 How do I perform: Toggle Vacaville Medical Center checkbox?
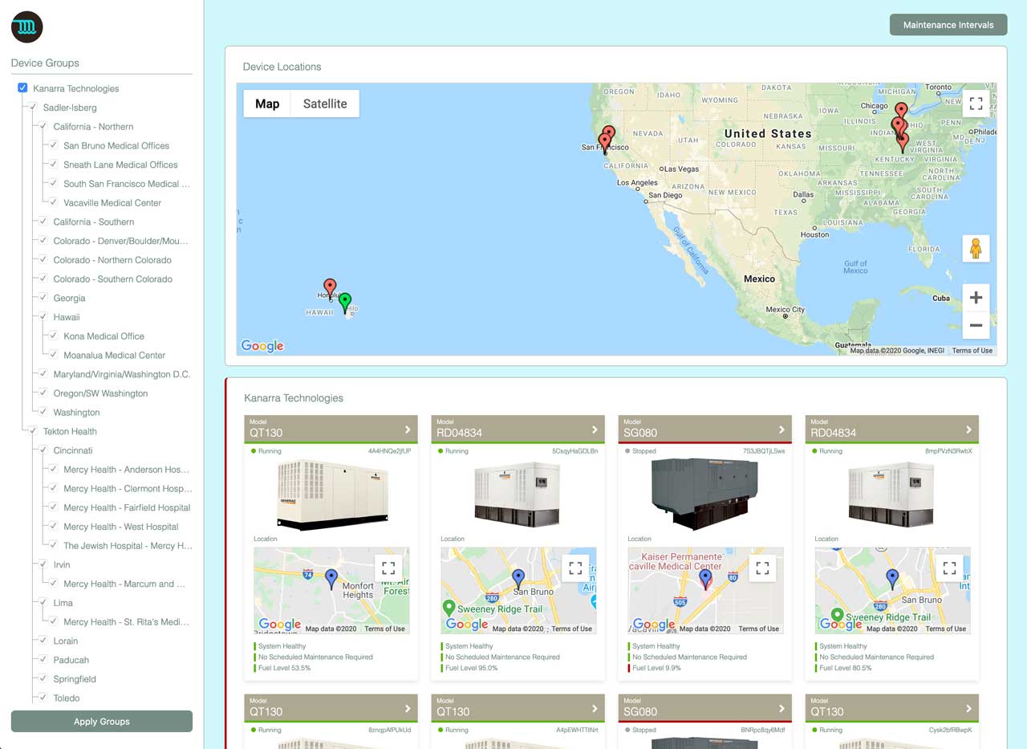pyautogui.click(x=54, y=202)
